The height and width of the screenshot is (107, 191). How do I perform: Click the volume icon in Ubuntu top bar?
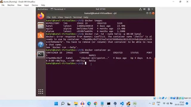(144, 9)
